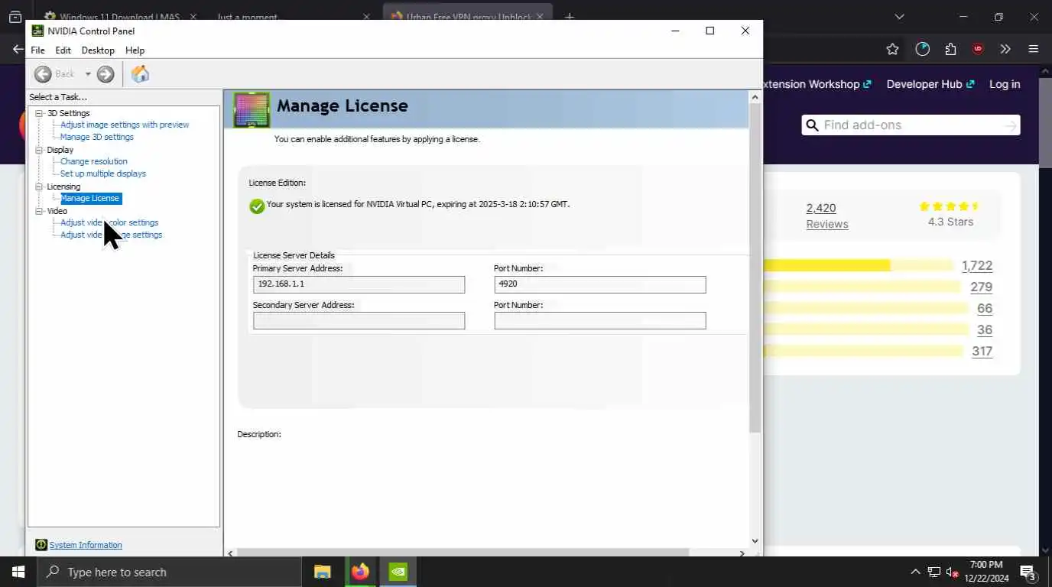Click the Back arrow in NVIDIA Control Panel
Image resolution: width=1052 pixels, height=587 pixels.
click(x=43, y=74)
